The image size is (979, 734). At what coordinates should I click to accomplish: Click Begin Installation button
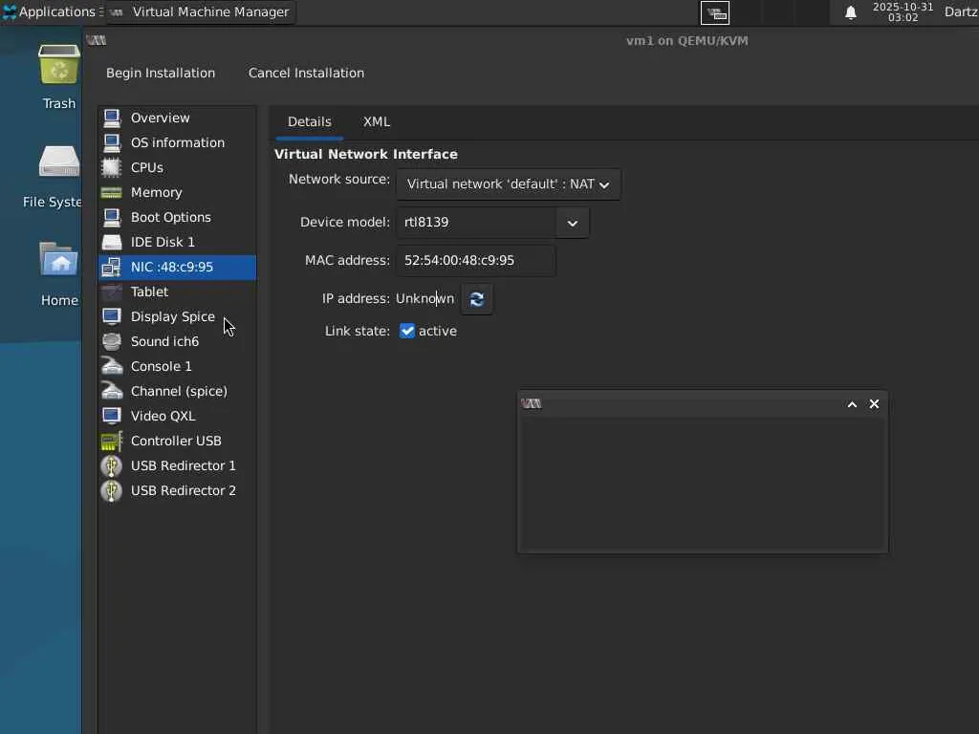coord(161,73)
